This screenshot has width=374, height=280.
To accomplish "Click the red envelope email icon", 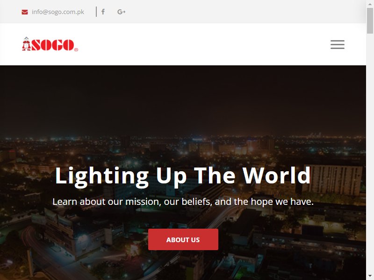I will point(25,12).
